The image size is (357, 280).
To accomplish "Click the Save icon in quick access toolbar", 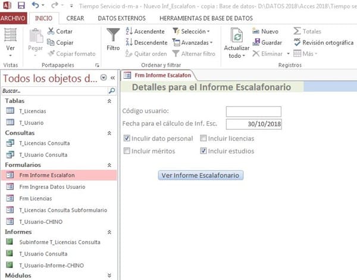I will [x=21, y=5].
